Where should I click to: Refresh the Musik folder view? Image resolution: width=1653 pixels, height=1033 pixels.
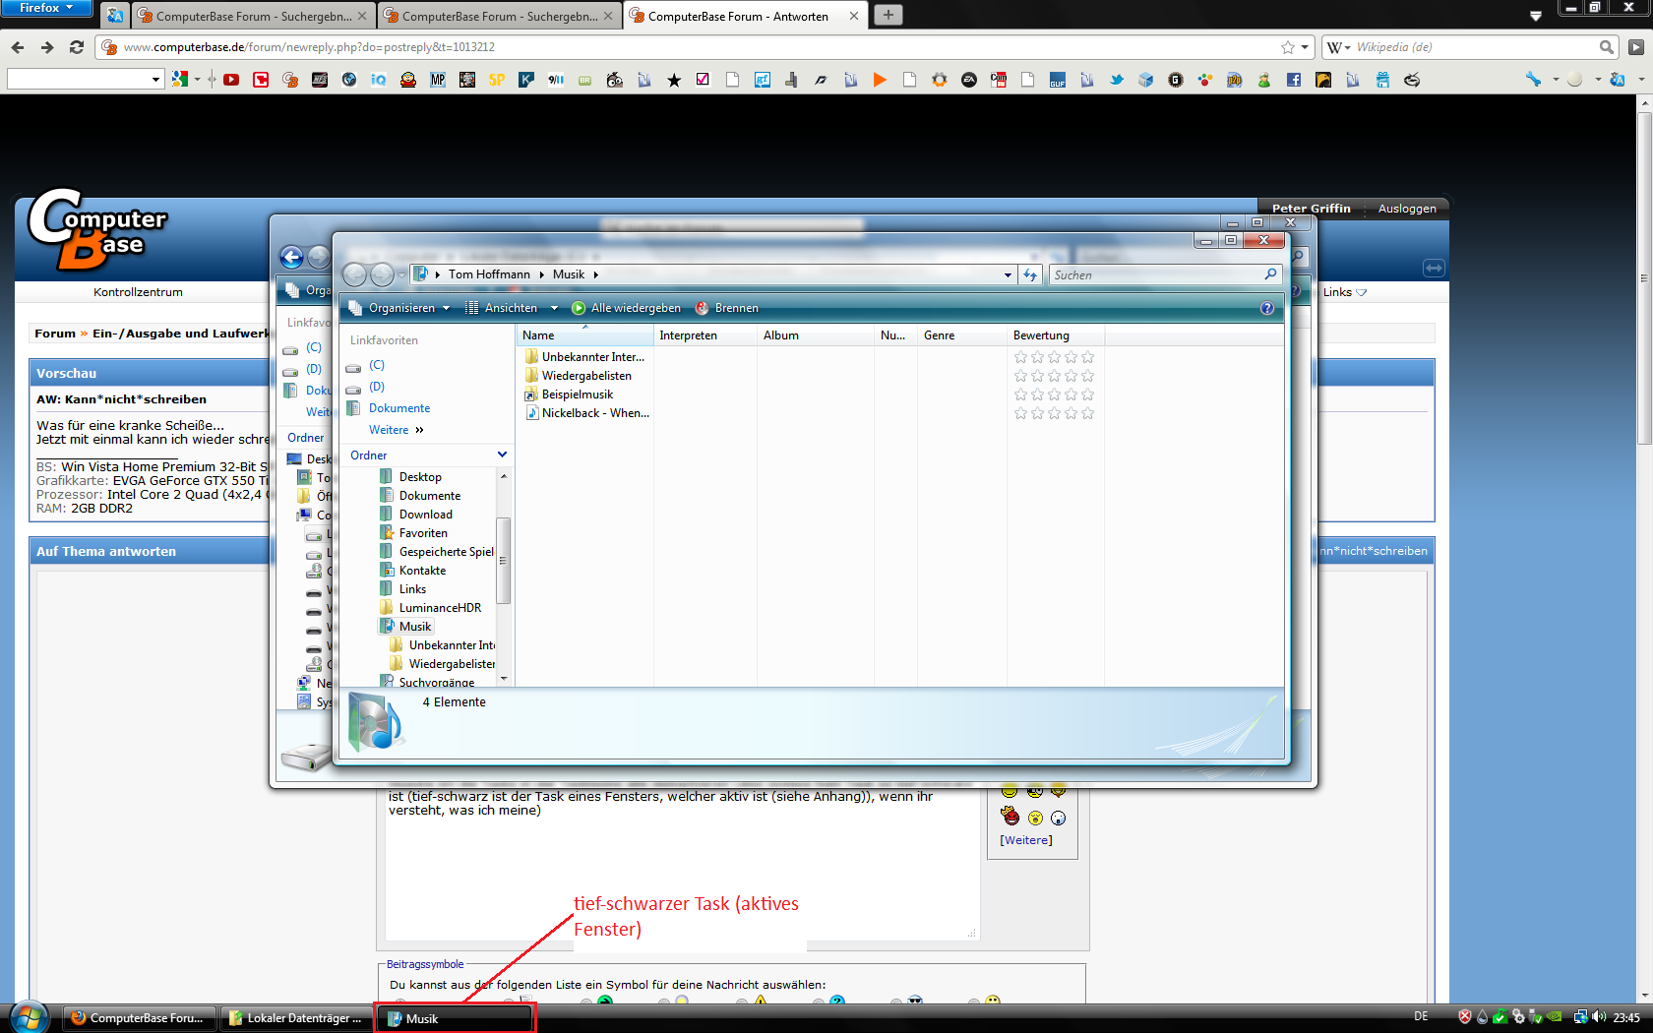1030,274
